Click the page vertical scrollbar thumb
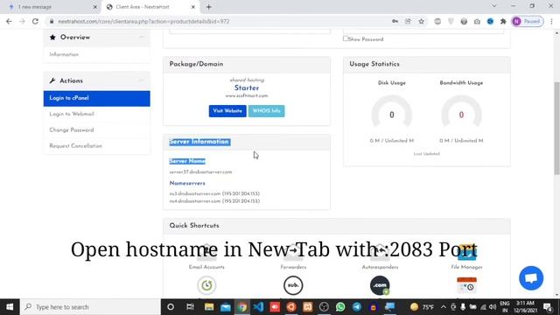This screenshot has width=560, height=315. coord(556,129)
